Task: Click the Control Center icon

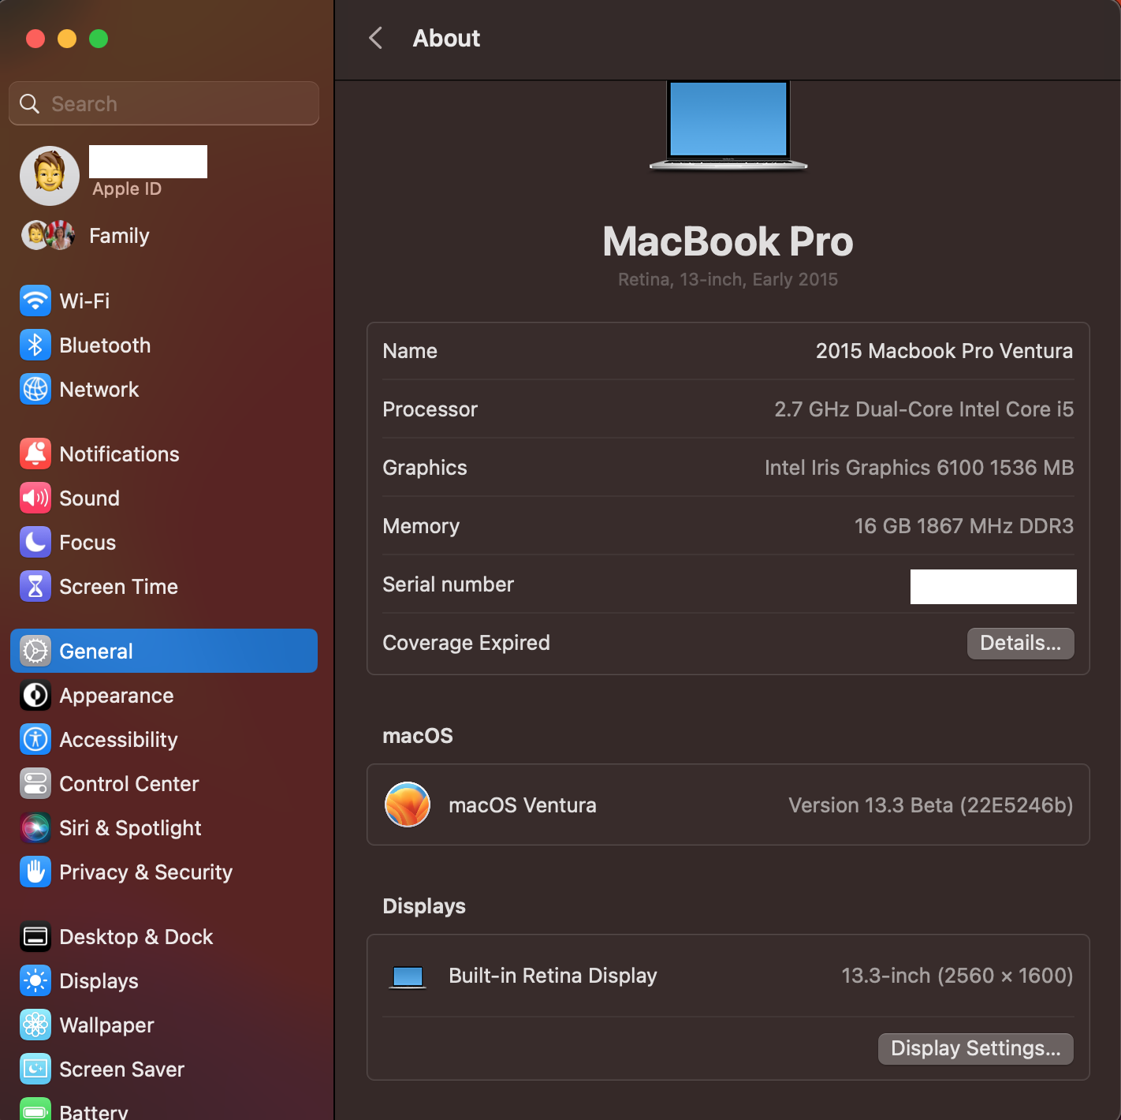Action: [35, 784]
